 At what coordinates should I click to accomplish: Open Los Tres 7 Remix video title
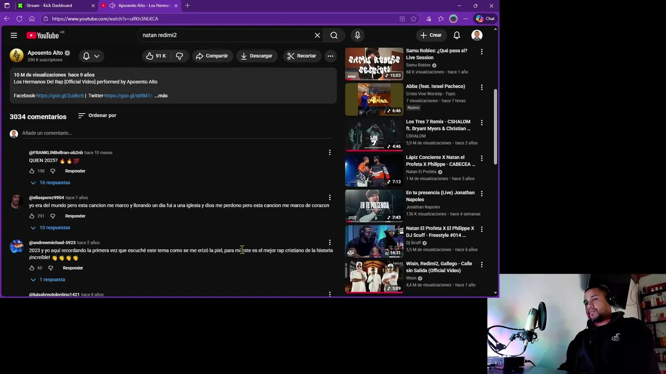pos(438,125)
